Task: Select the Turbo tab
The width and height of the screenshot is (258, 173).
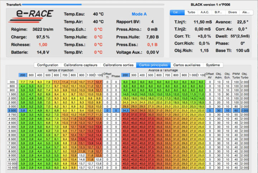Action: coord(191,12)
